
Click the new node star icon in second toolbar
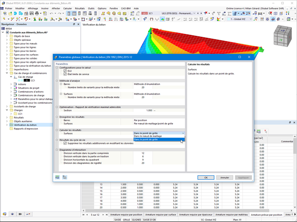[x=4, y=19]
